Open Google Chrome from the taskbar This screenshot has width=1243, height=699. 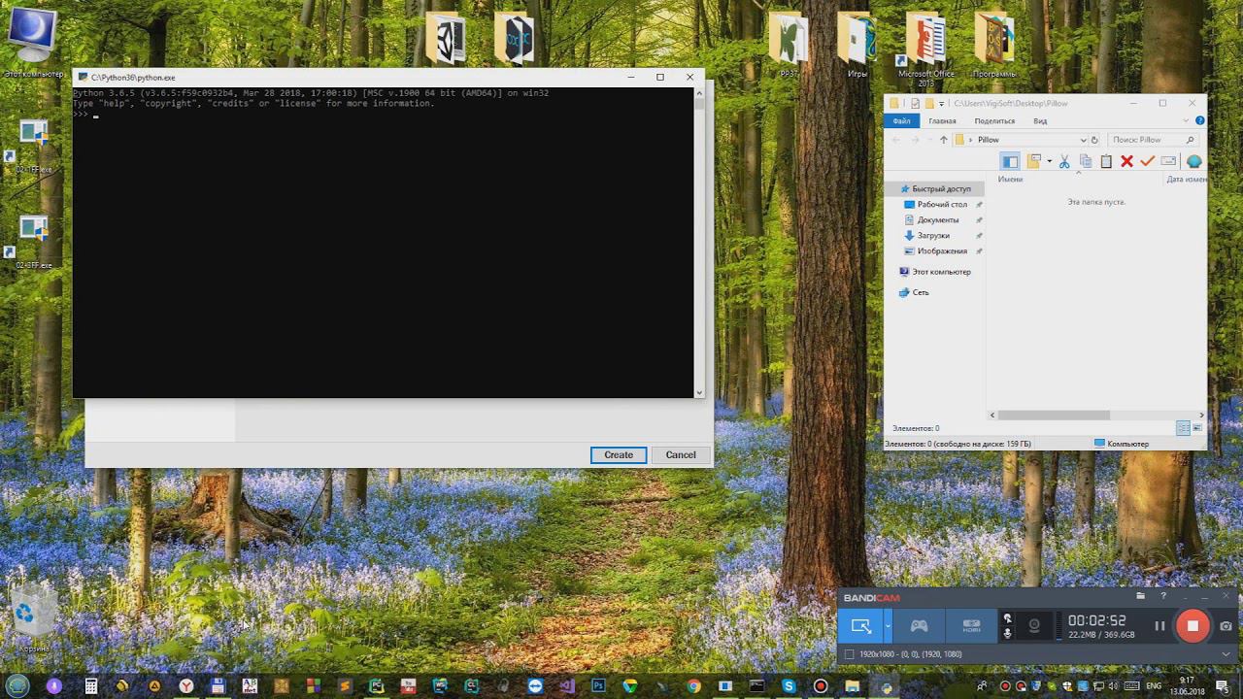pos(693,686)
